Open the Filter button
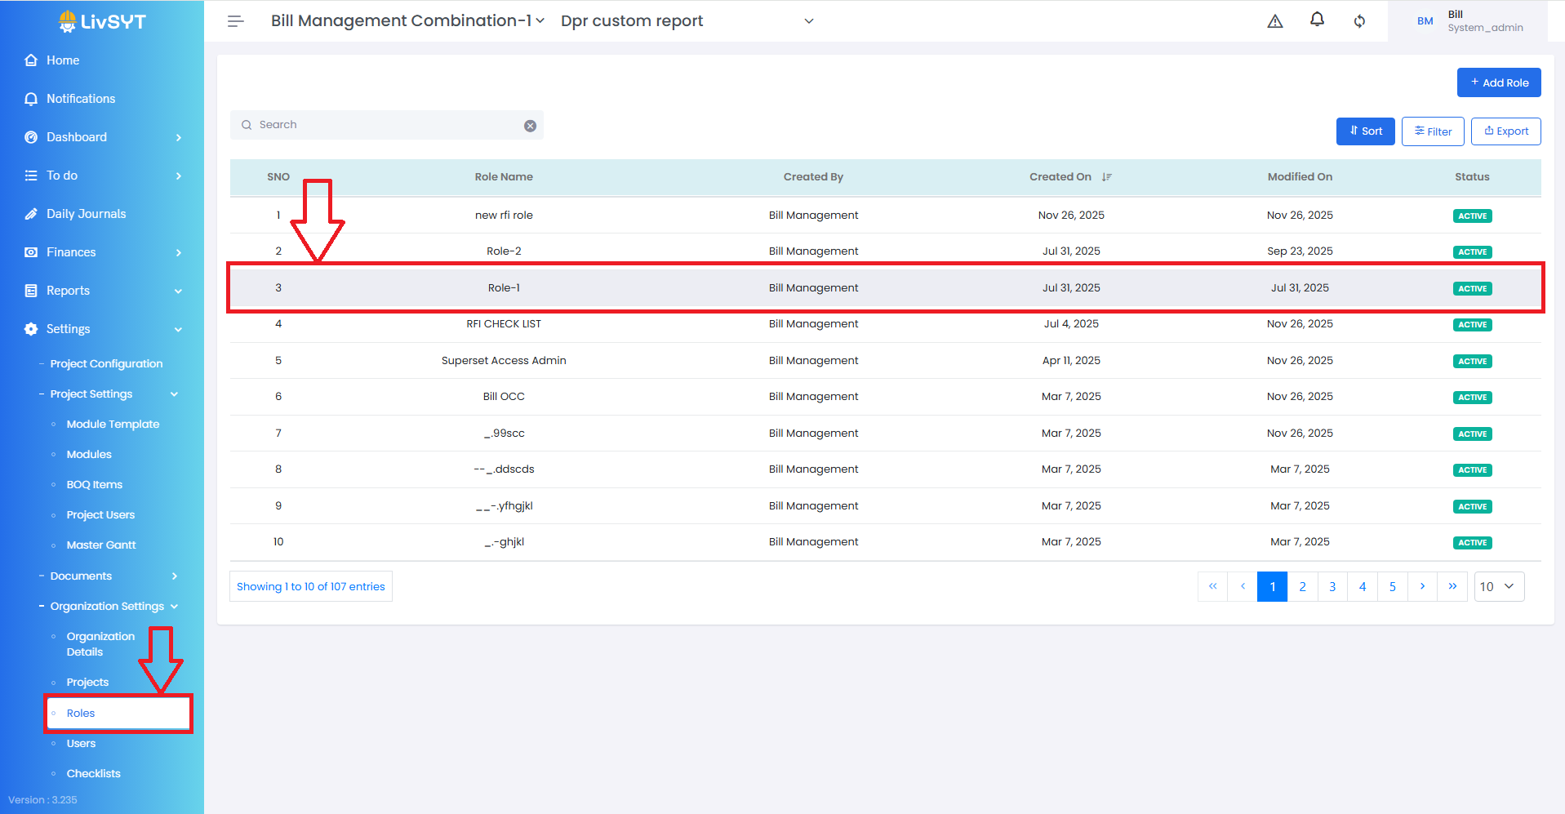Image resolution: width=1565 pixels, height=814 pixels. [x=1432, y=131]
